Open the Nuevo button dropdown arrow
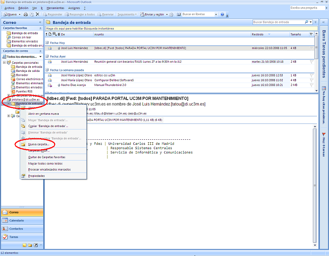 point(20,15)
